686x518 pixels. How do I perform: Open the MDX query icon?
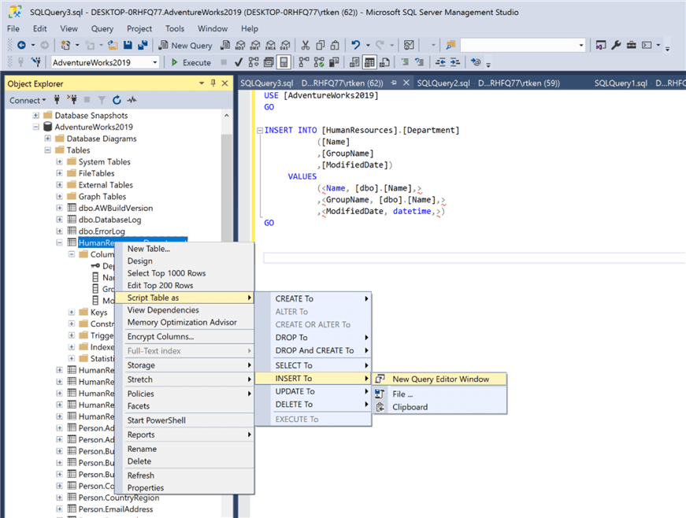point(240,45)
